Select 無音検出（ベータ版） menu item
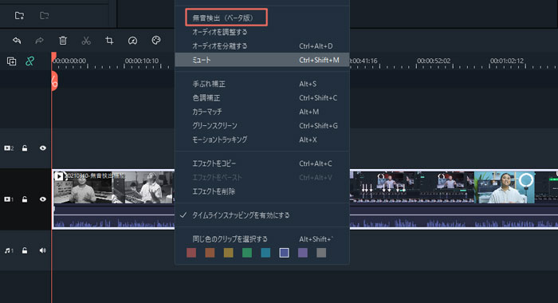 point(226,18)
